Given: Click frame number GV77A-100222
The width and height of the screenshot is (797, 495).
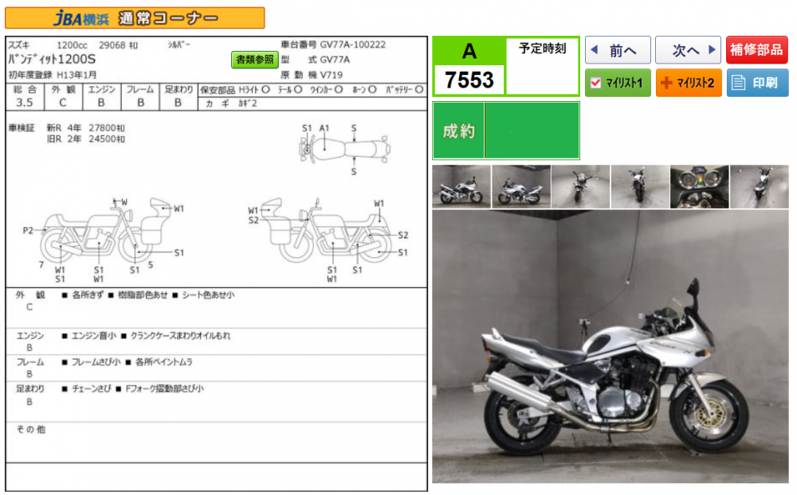Looking at the screenshot, I should click(x=353, y=45).
